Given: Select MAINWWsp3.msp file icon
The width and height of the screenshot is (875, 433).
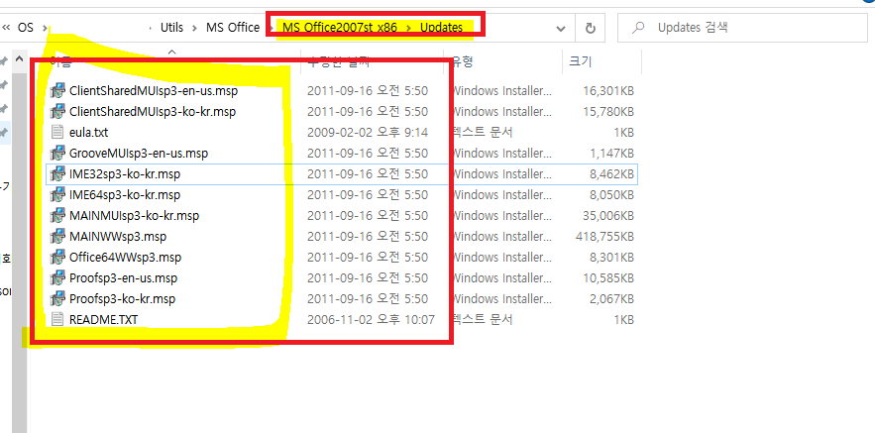Looking at the screenshot, I should pyautogui.click(x=56, y=237).
